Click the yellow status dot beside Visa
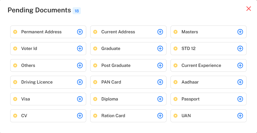This screenshot has height=133, width=257. (15, 99)
